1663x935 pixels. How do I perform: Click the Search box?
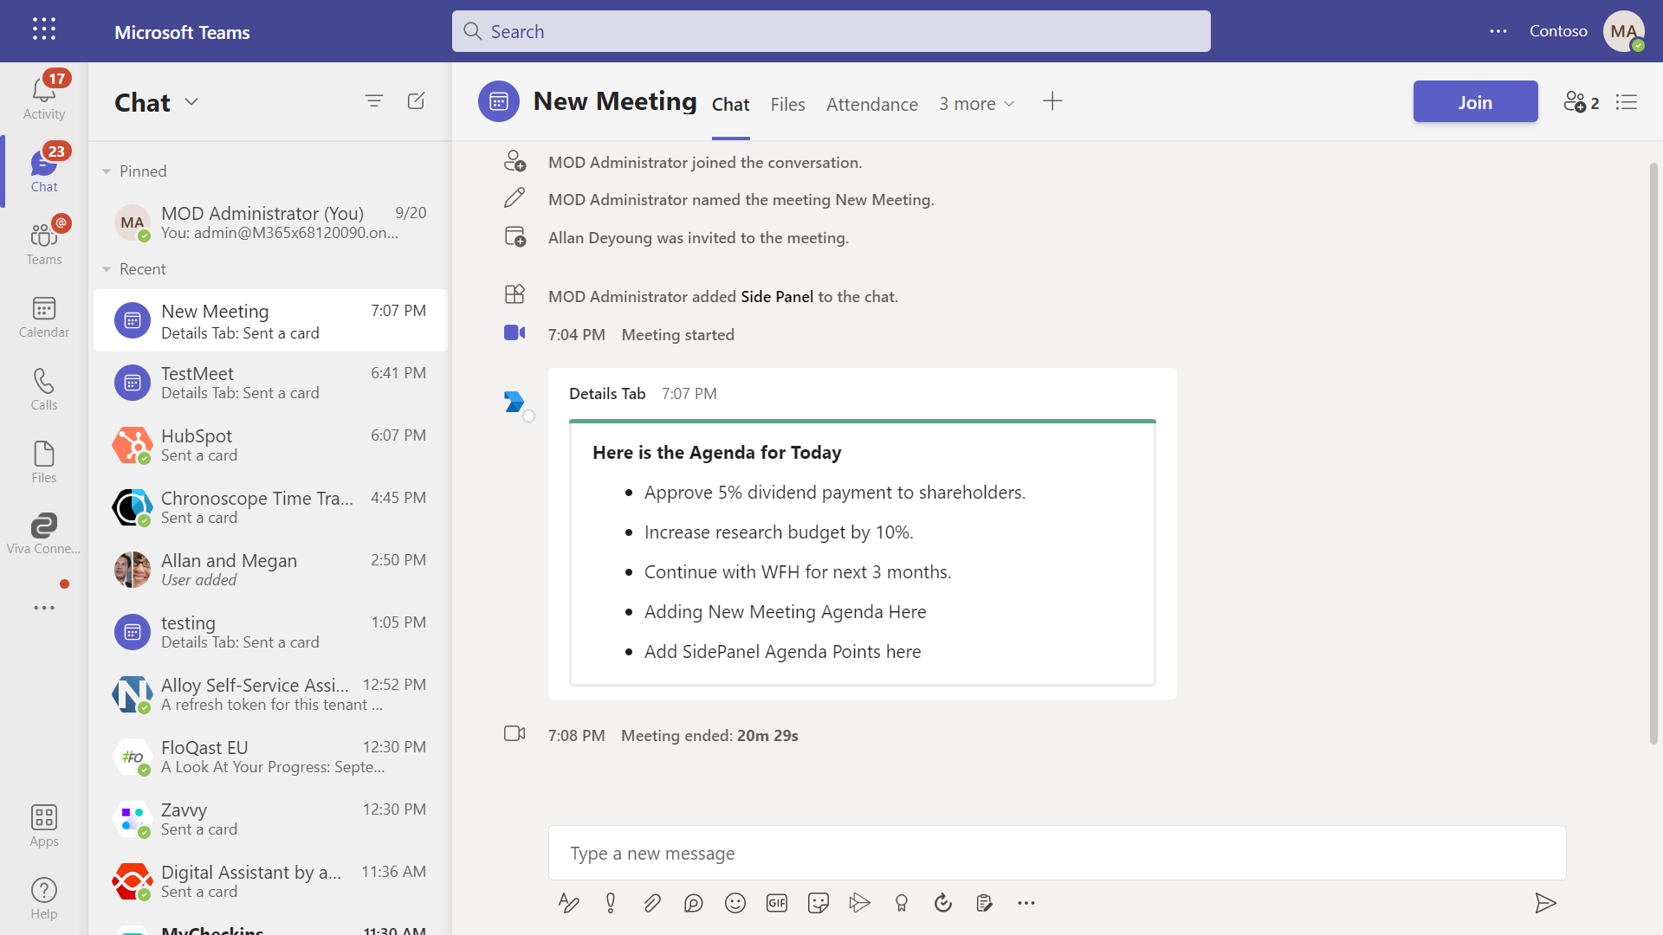tap(831, 31)
